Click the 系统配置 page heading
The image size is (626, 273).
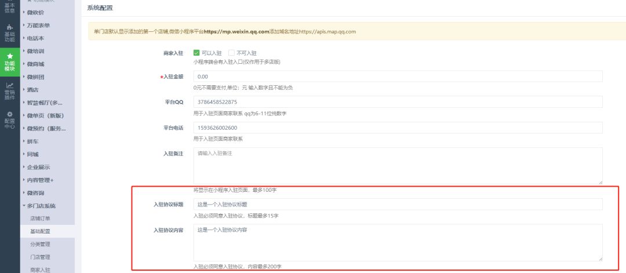[100, 8]
